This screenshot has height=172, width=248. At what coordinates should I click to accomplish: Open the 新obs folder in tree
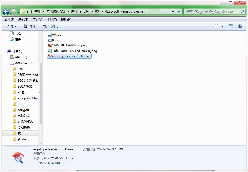19,139
